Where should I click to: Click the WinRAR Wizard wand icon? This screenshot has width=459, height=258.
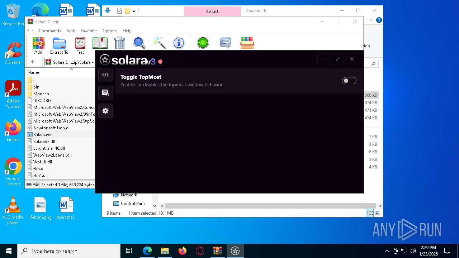tap(159, 43)
